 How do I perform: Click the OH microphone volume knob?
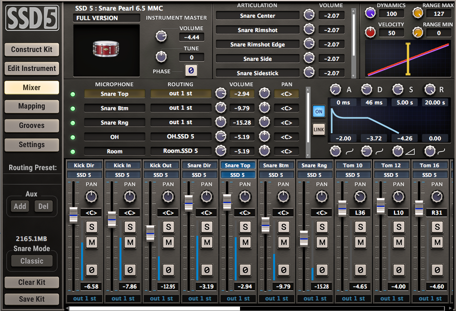[x=221, y=136]
